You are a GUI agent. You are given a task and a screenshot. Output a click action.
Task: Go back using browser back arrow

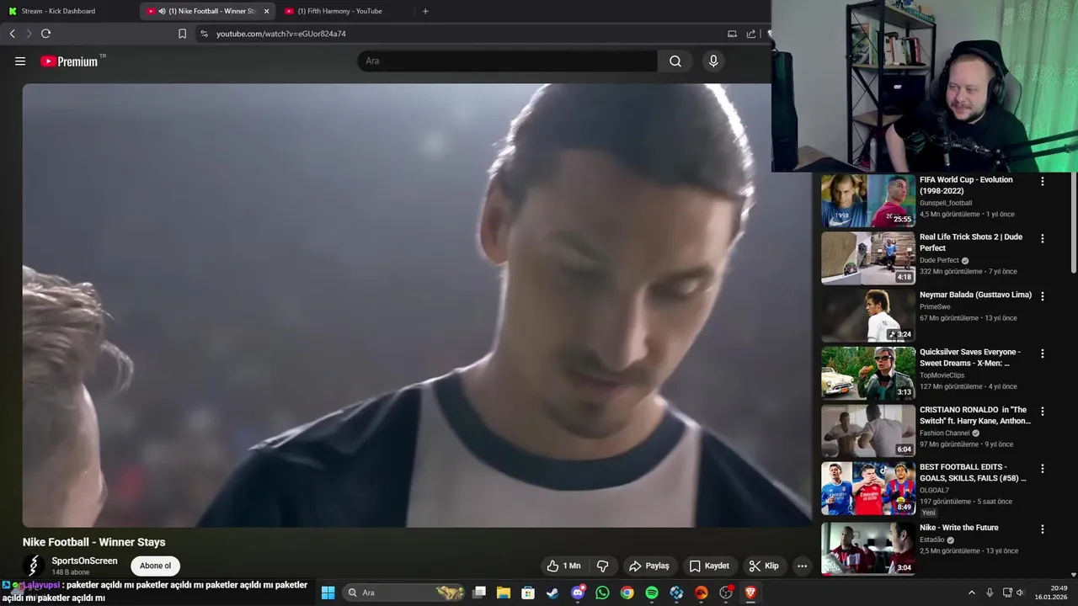tap(12, 34)
